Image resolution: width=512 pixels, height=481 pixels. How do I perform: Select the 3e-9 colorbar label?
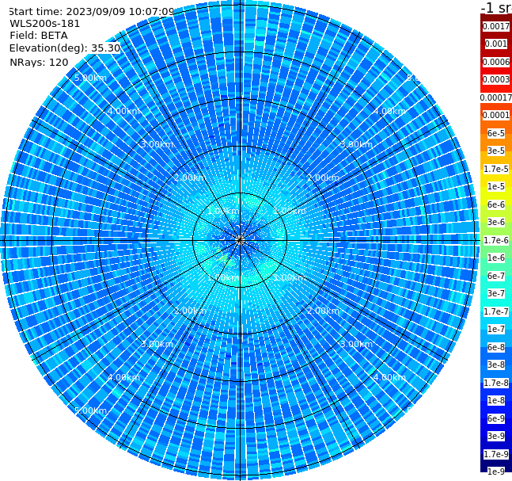coord(496,436)
